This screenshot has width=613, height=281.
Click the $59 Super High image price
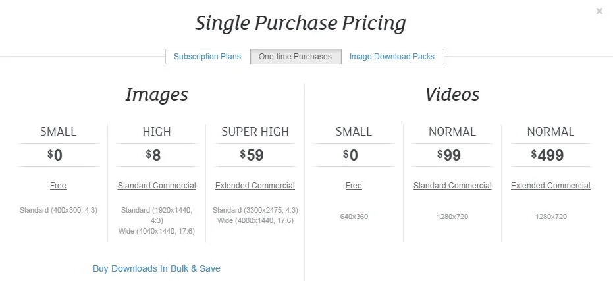[252, 155]
